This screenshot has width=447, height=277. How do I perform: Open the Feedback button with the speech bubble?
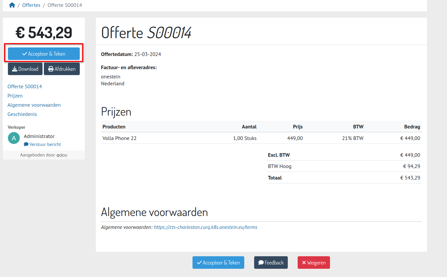(271, 263)
